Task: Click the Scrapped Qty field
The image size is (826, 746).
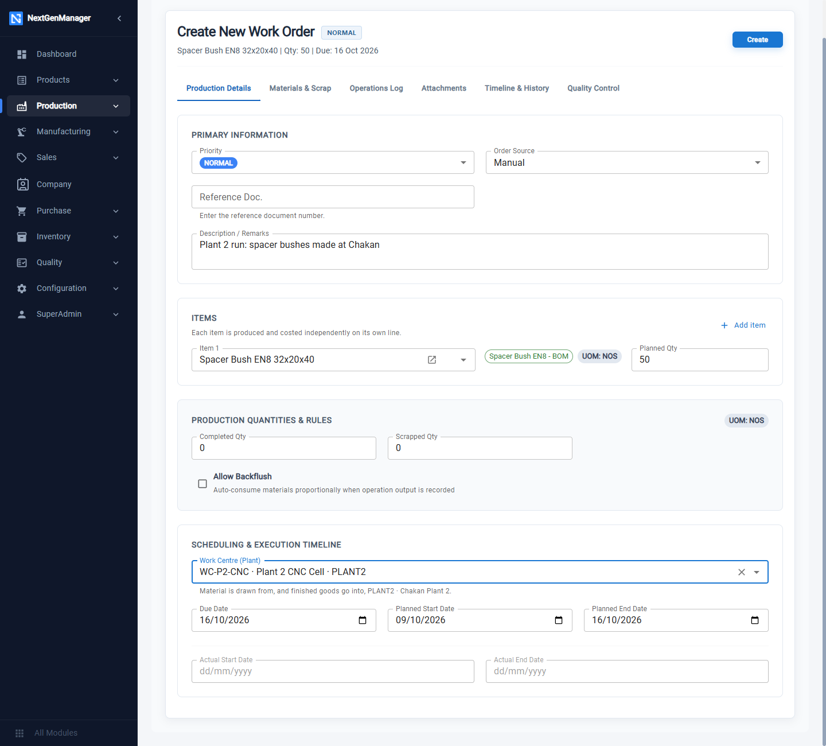Action: (480, 448)
